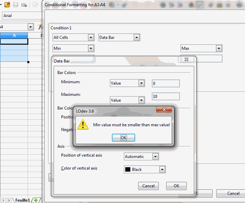The height and width of the screenshot is (203, 245).
Task: Open the Minimum Value type dropdown
Action: click(128, 83)
